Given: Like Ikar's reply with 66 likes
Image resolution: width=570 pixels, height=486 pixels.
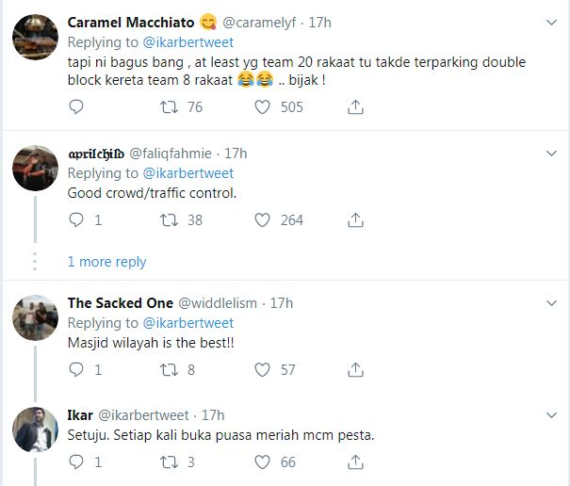Looking at the screenshot, I should tap(264, 462).
